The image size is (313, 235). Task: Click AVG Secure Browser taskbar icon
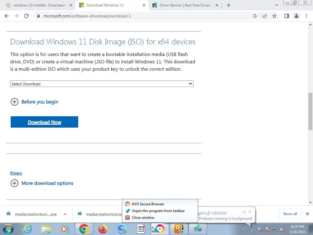pos(160,229)
